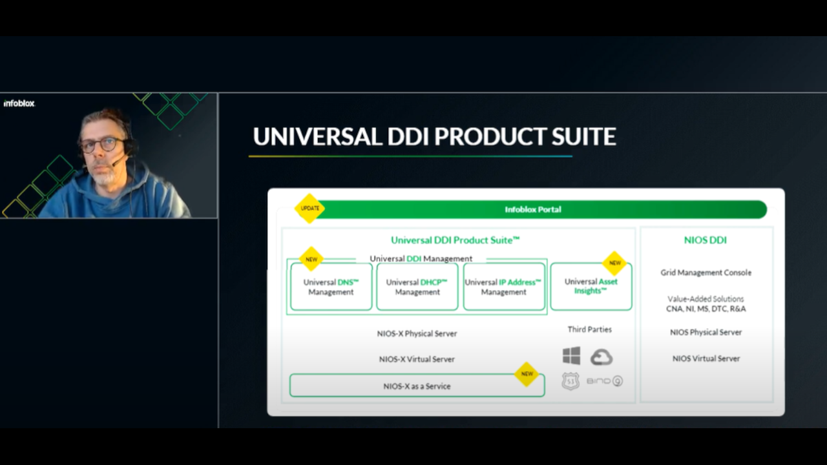Select the Universal DHCP Management box
Viewport: 827px width, 465px height.
(x=417, y=287)
